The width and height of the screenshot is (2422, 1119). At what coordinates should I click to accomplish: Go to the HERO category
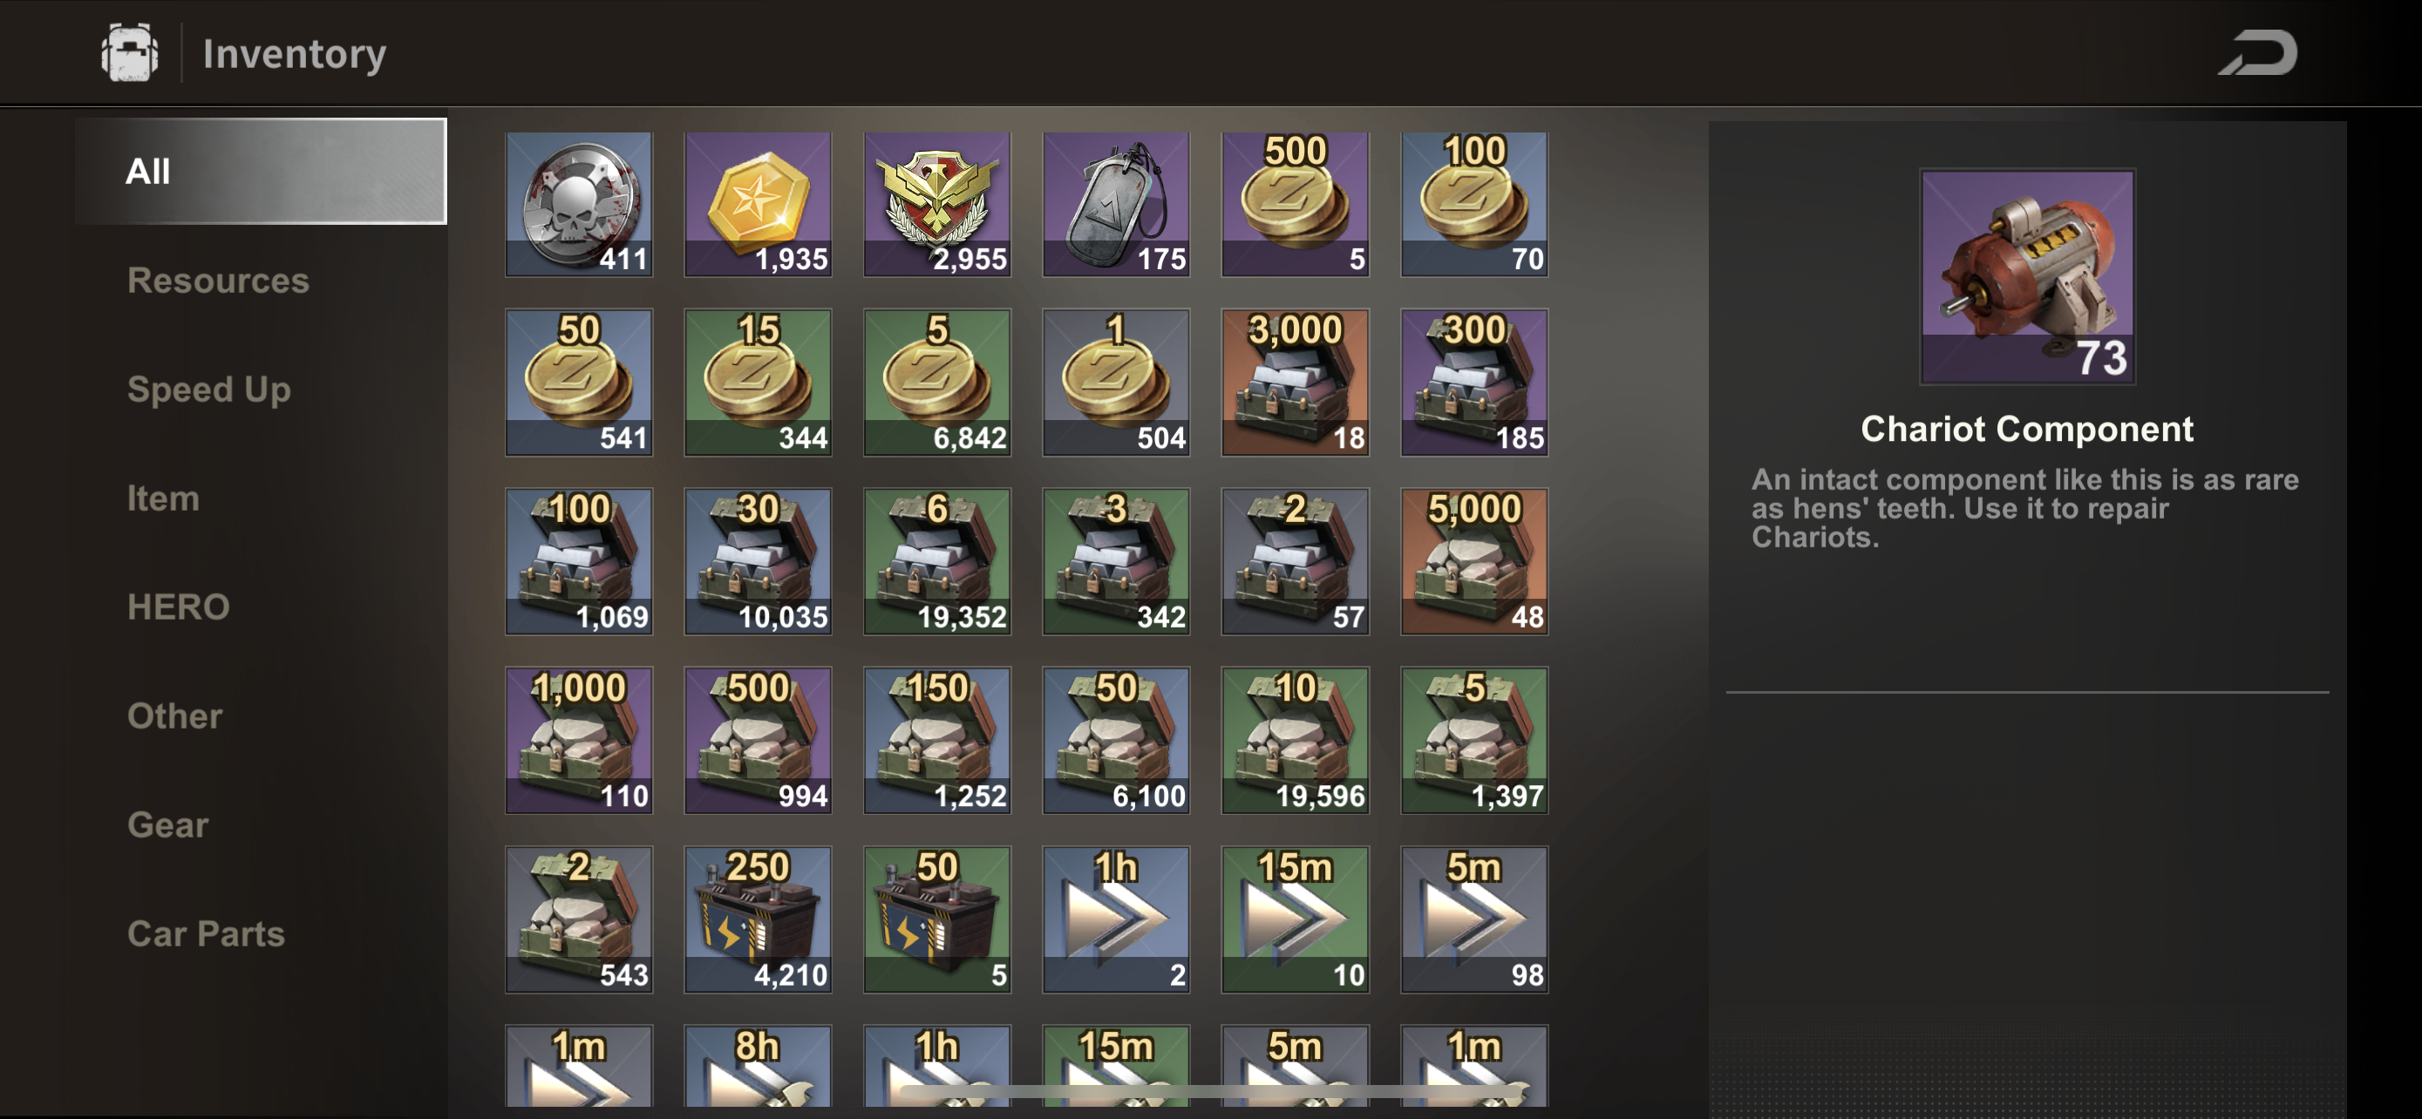[179, 607]
